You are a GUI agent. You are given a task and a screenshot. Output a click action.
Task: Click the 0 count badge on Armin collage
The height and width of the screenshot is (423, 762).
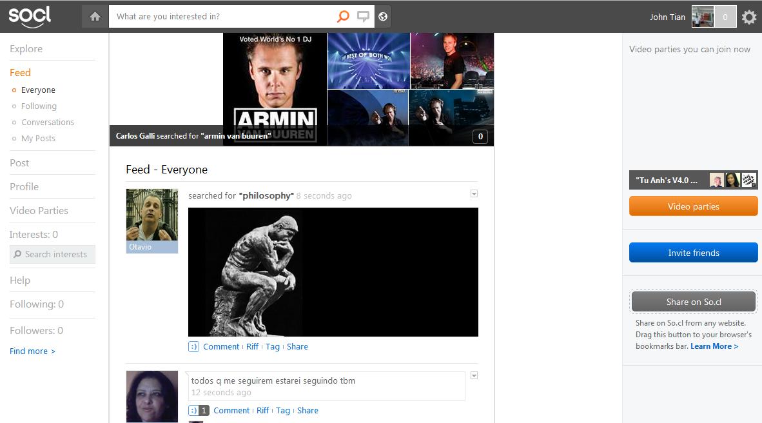[x=480, y=137]
